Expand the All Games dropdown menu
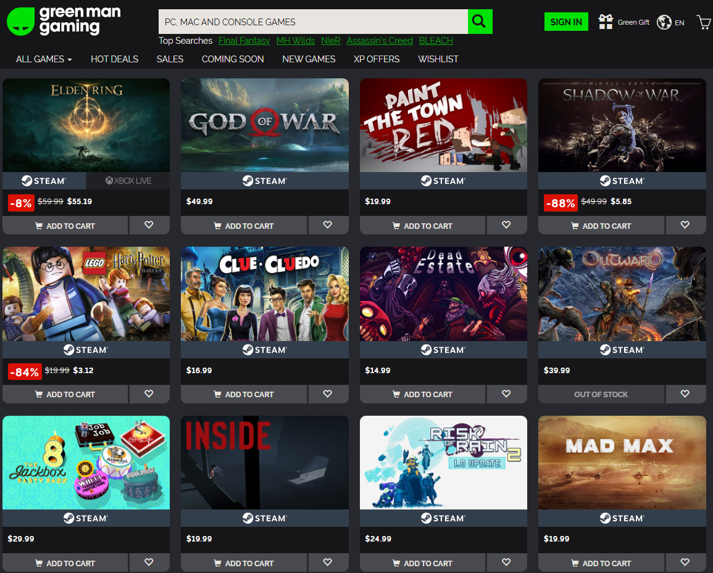This screenshot has width=713, height=573. click(x=44, y=59)
